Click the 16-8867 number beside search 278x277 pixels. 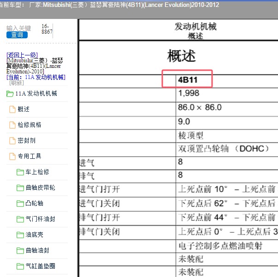pyautogui.click(x=47, y=29)
